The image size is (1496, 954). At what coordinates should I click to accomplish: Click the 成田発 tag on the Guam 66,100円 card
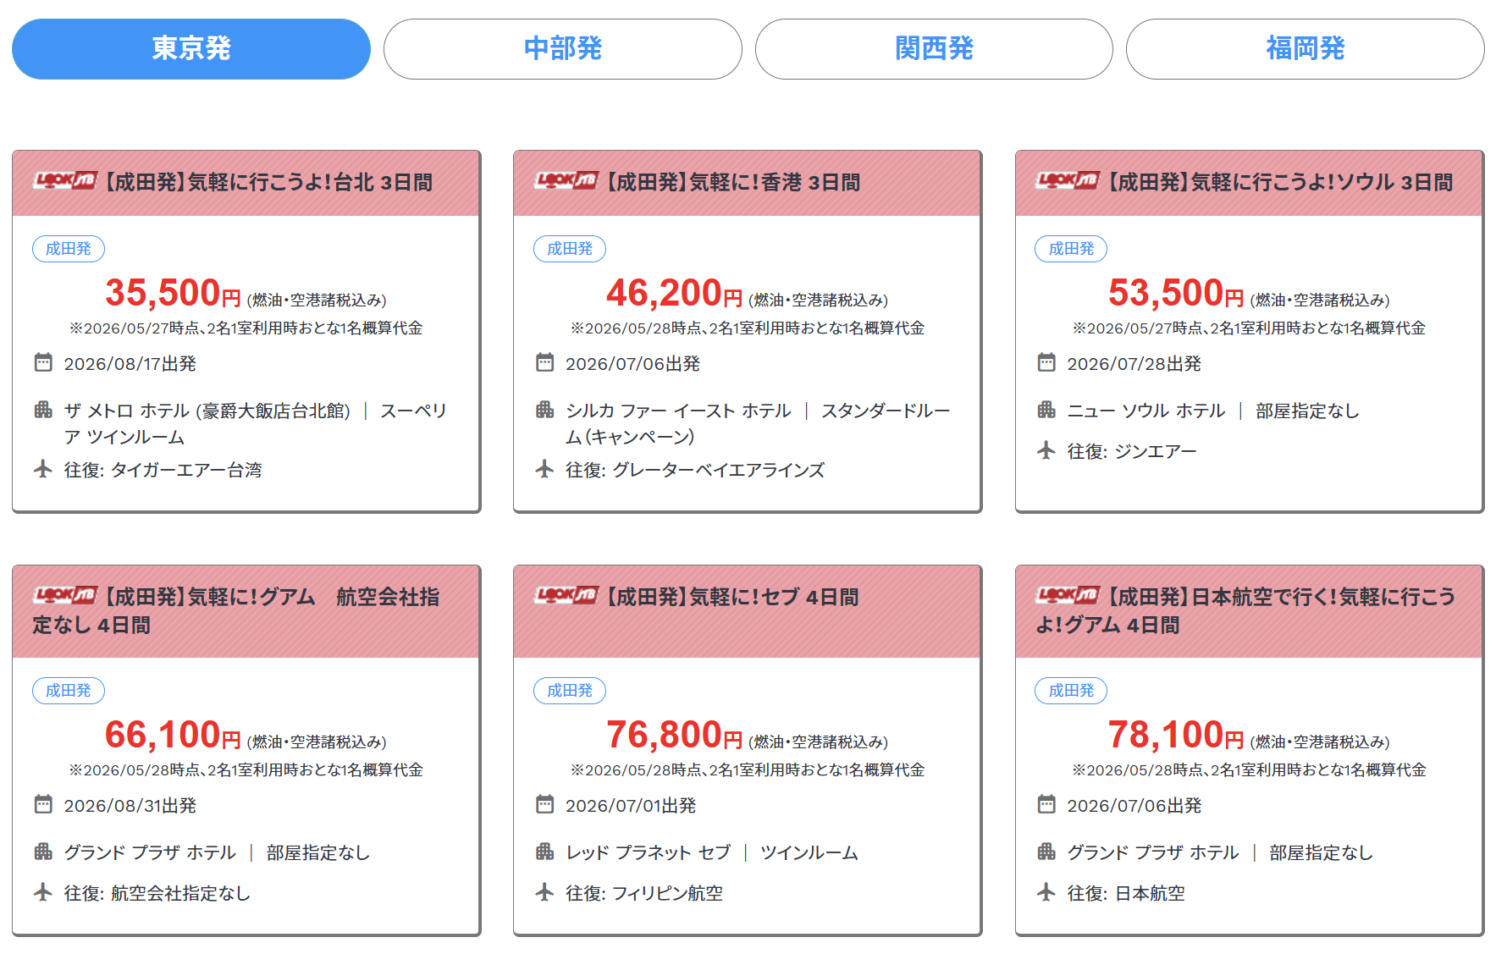[x=69, y=691]
